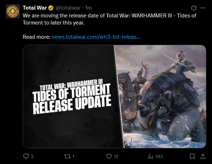The width and height of the screenshot is (212, 164).
Task: Open the Total War display name
Action: coord(35,8)
